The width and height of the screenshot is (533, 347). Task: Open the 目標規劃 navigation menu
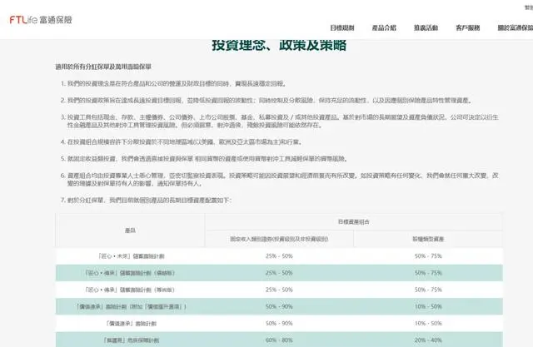pos(342,27)
